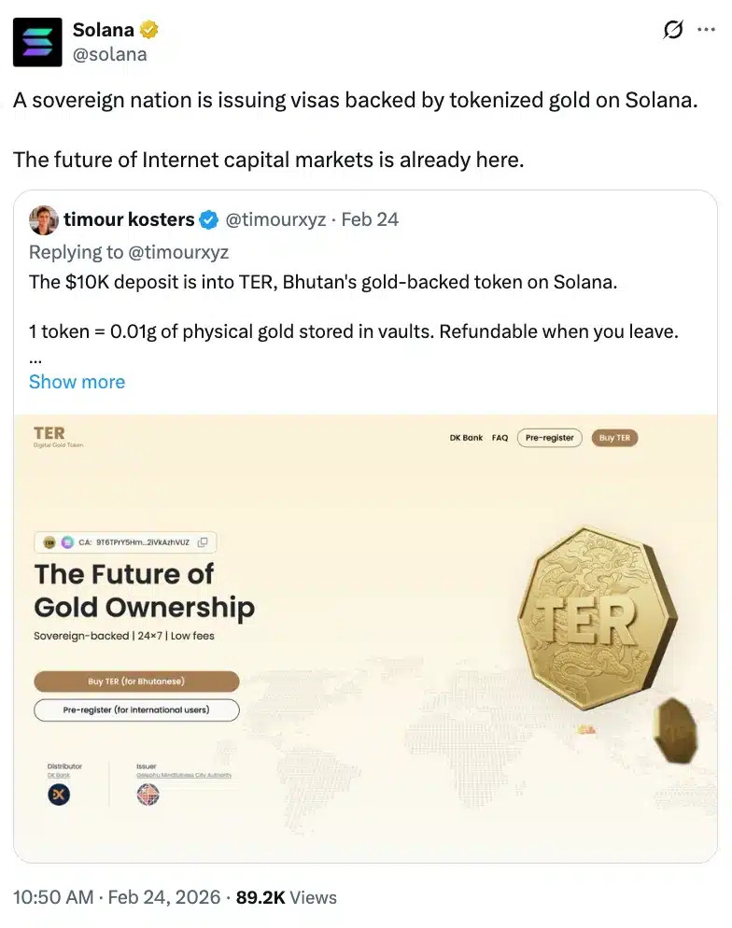This screenshot has height=928, width=732.
Task: Click the TER Digital Gold Token logo
Action: tap(49, 437)
